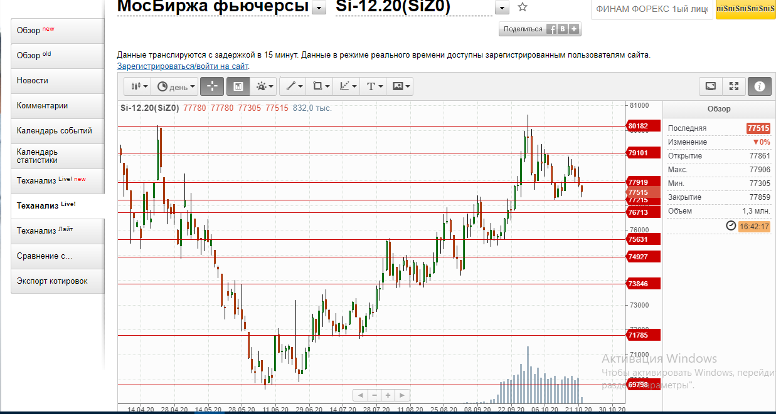Screen dimensions: 776x414
Task: Open the 'день' timeframe dropdown
Action: 175,86
